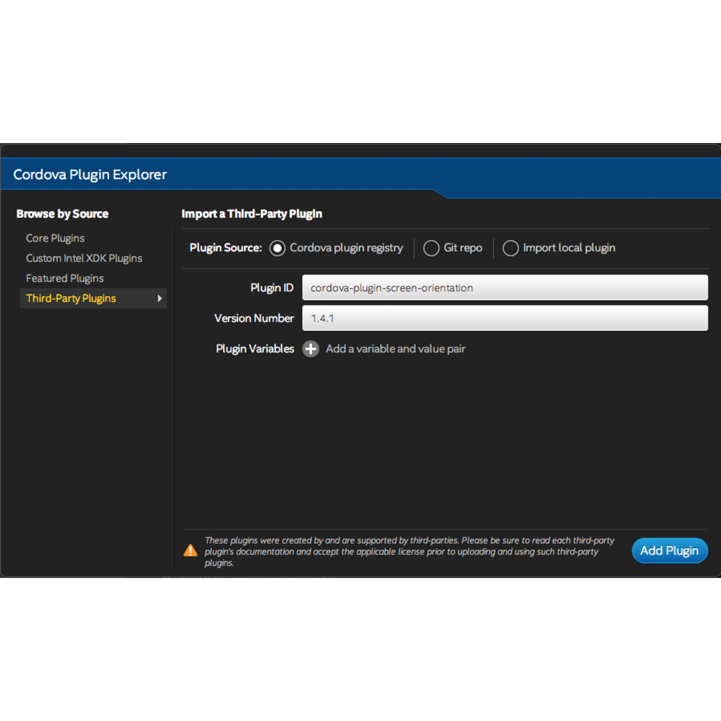The height and width of the screenshot is (721, 721).
Task: Go to Custom Intel XDK Plugins
Action: [x=84, y=259]
